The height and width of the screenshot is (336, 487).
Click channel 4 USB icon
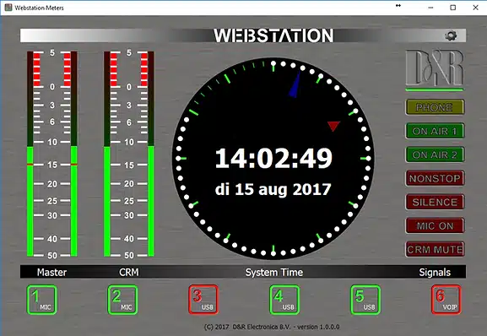pyautogui.click(x=284, y=300)
